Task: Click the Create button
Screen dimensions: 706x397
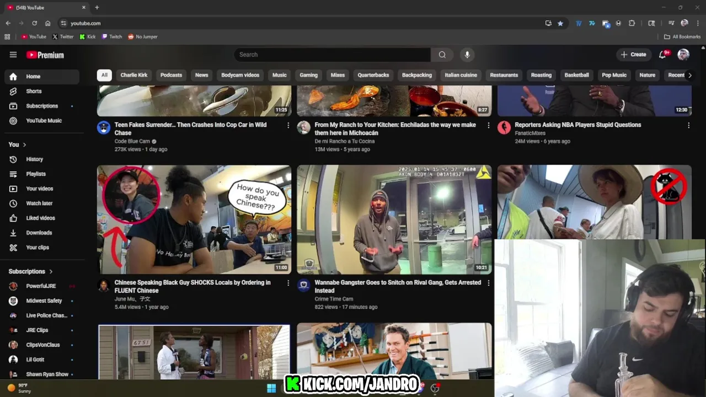Action: click(x=633, y=55)
